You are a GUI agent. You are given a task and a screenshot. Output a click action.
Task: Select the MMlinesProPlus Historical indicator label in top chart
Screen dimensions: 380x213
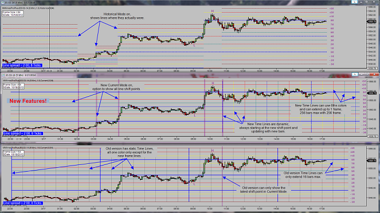tap(28, 8)
